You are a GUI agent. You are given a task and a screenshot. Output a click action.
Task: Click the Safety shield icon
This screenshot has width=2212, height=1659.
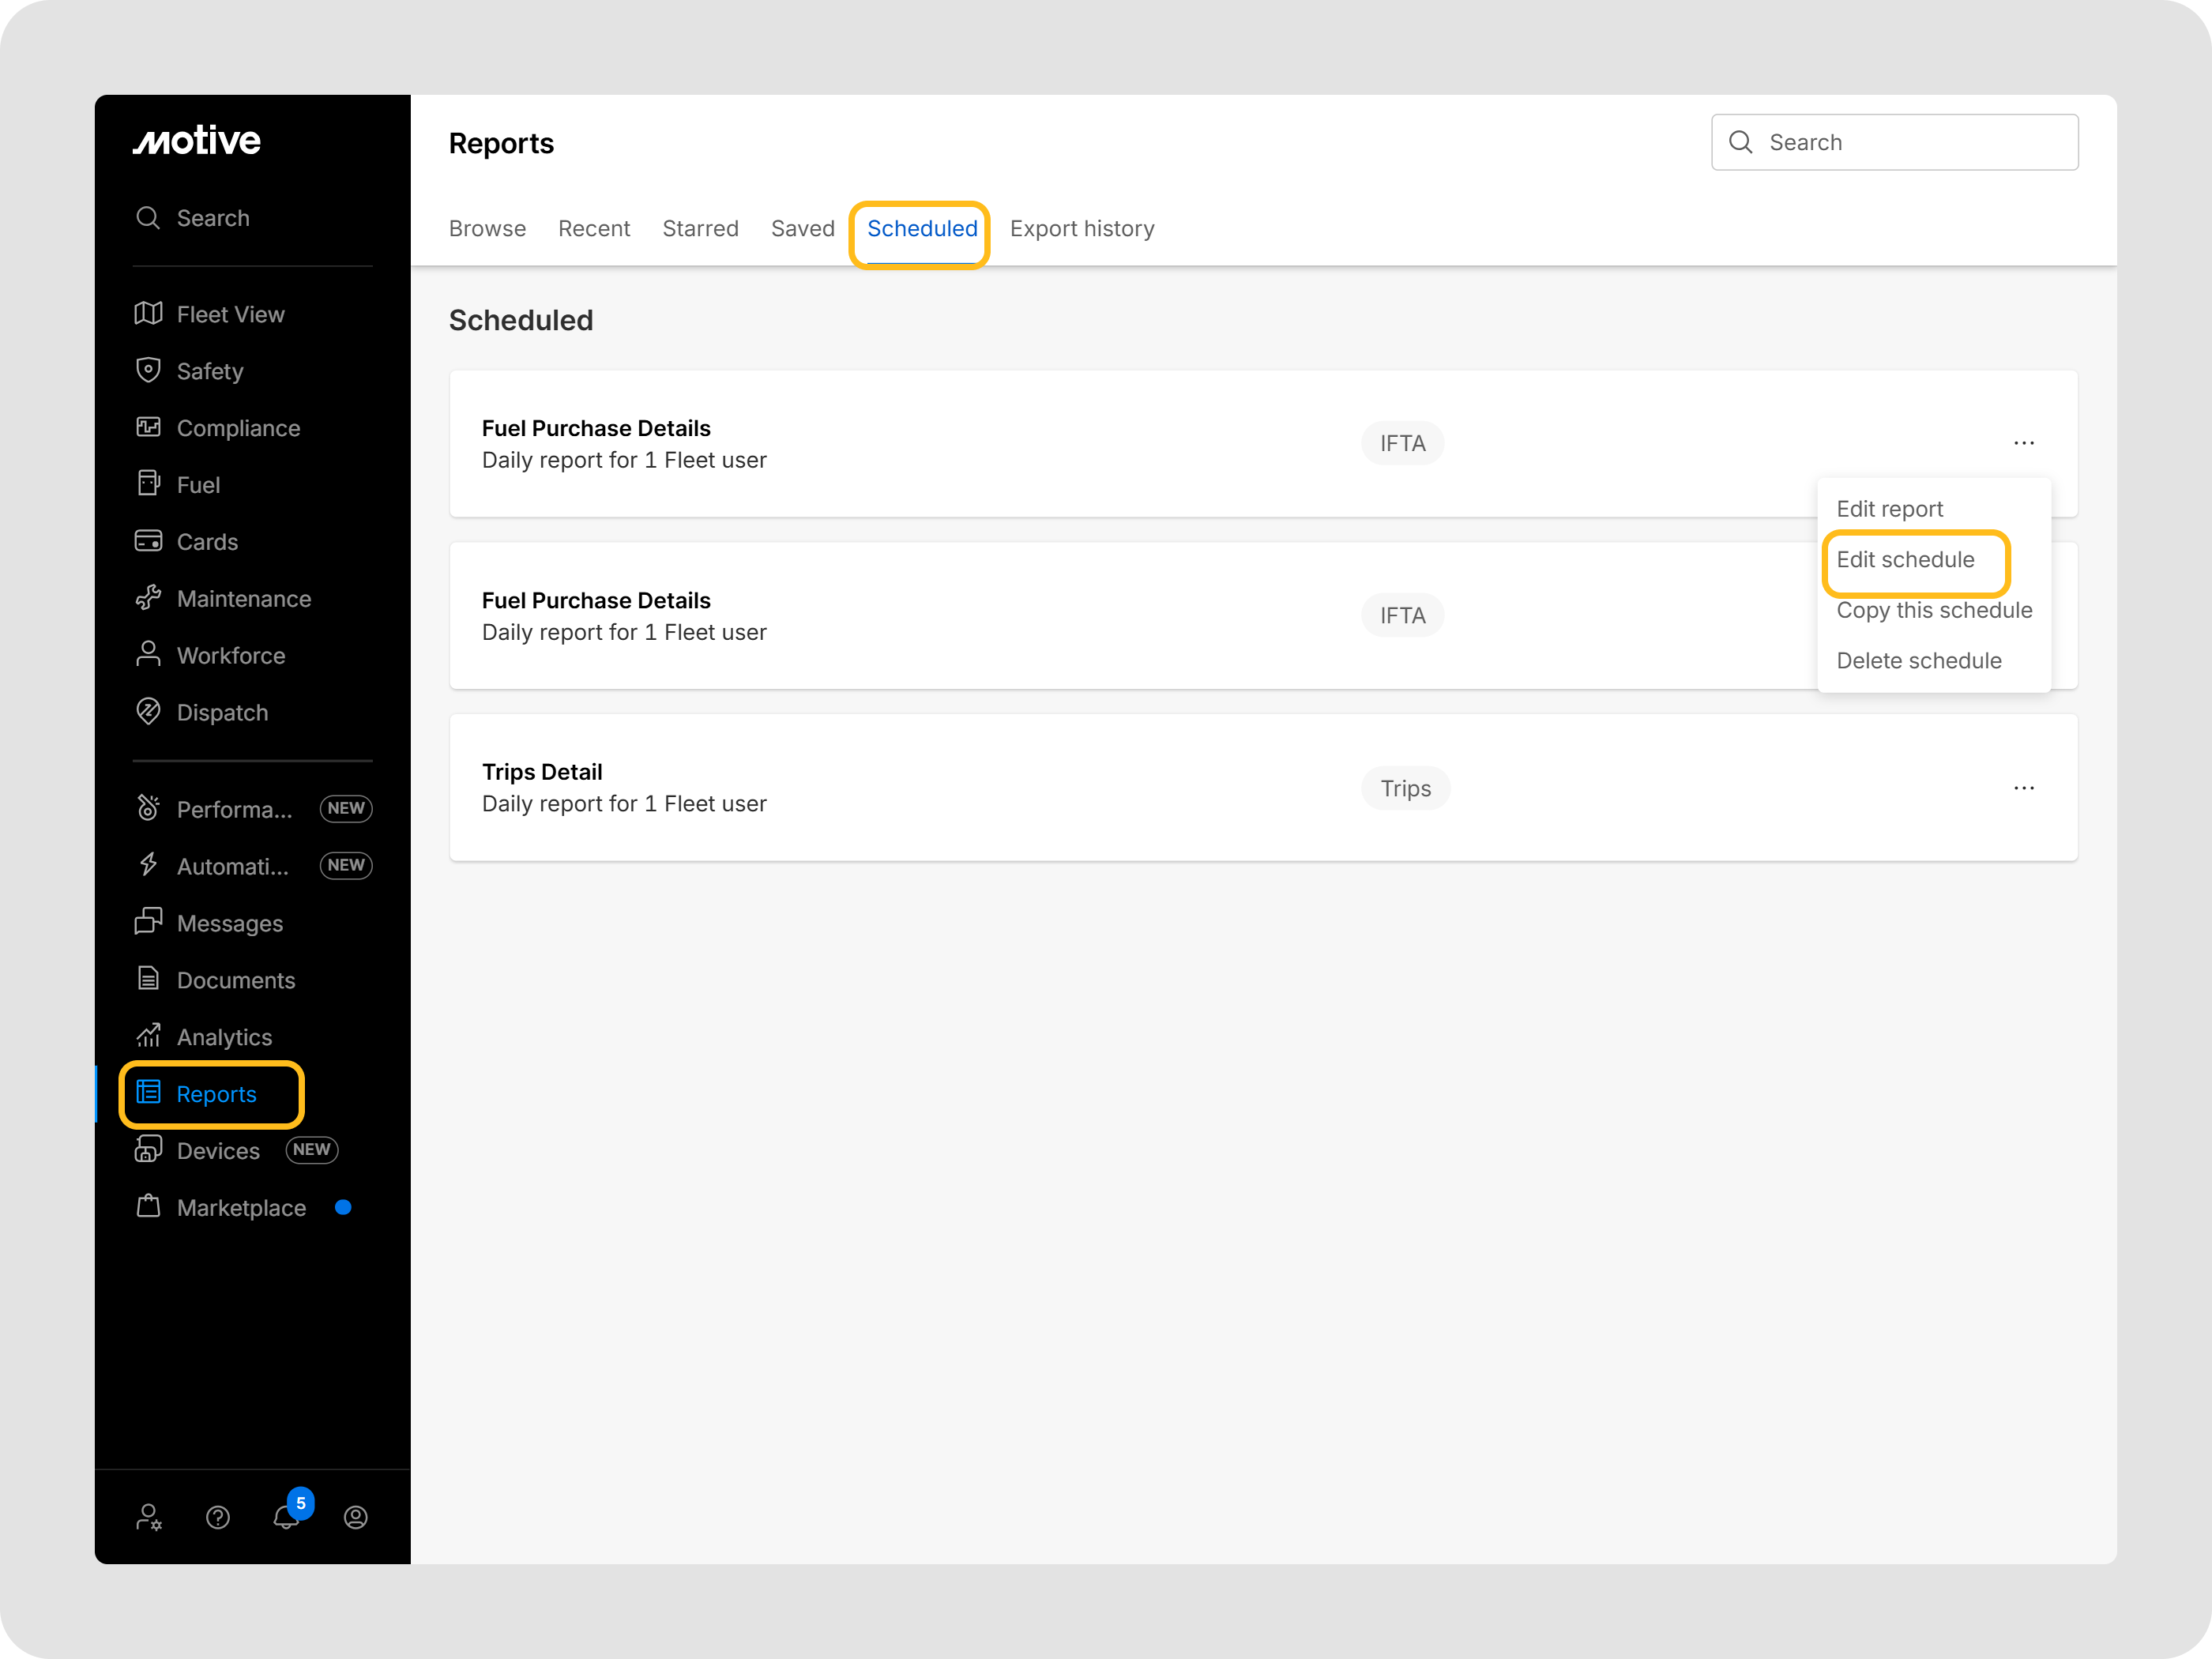(148, 371)
